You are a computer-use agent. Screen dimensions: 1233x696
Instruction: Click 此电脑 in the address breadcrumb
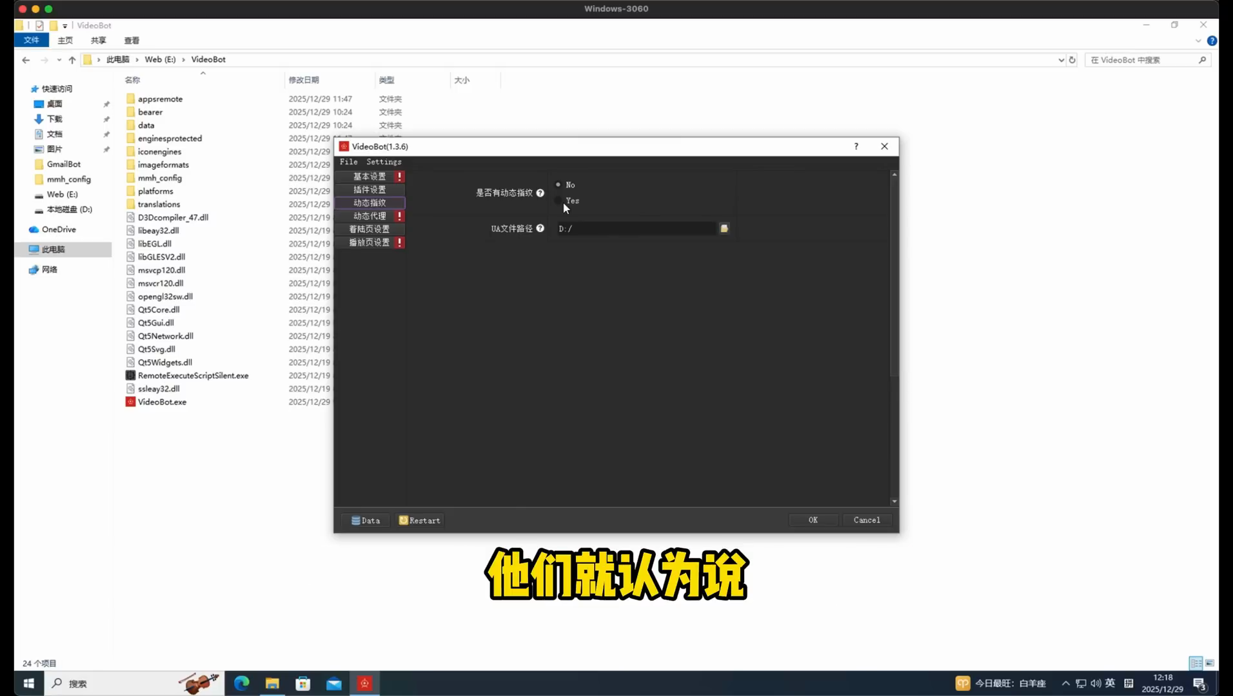tap(117, 59)
